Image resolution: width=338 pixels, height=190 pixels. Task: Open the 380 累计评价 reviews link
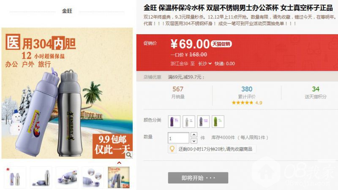(x=247, y=92)
